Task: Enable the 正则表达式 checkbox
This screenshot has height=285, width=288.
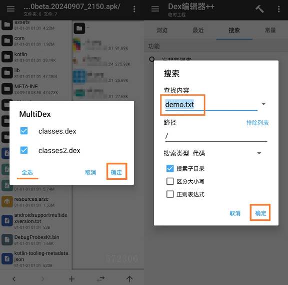Action: (x=170, y=194)
